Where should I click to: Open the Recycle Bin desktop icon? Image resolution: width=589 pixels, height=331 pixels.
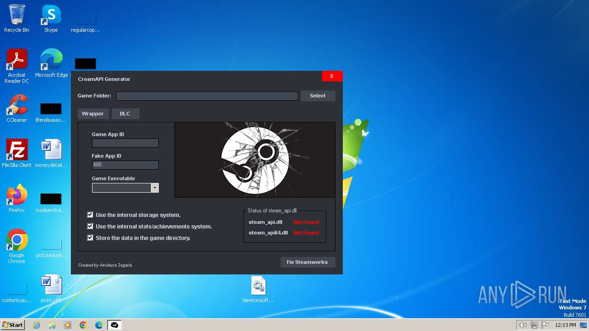pyautogui.click(x=17, y=18)
